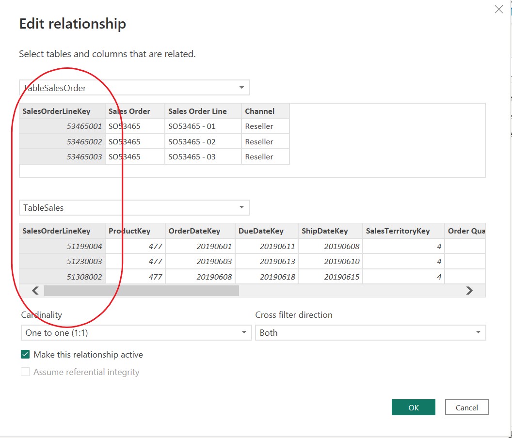Viewport: 512px width, 438px height.
Task: Click the horizontal scrollbar under TableSales
Action: click(142, 290)
